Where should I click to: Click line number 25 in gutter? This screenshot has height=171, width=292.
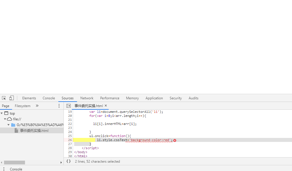point(70,136)
